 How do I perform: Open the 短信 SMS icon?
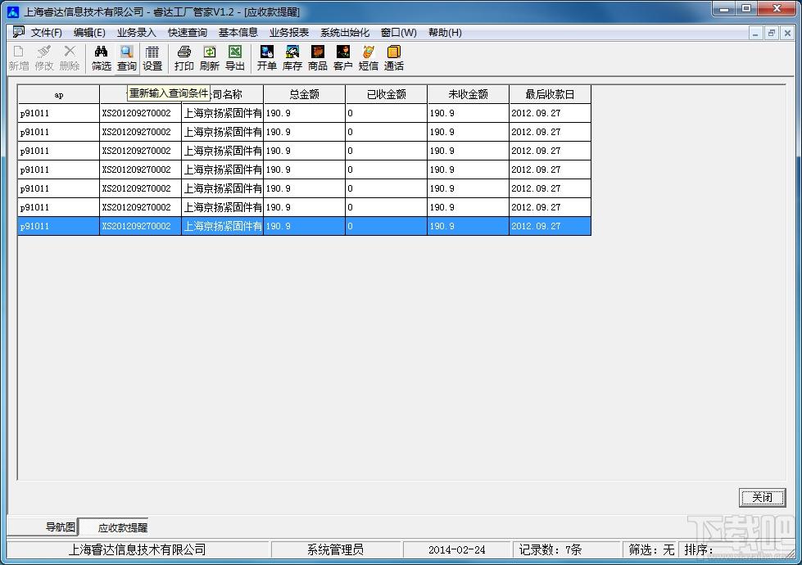click(369, 58)
